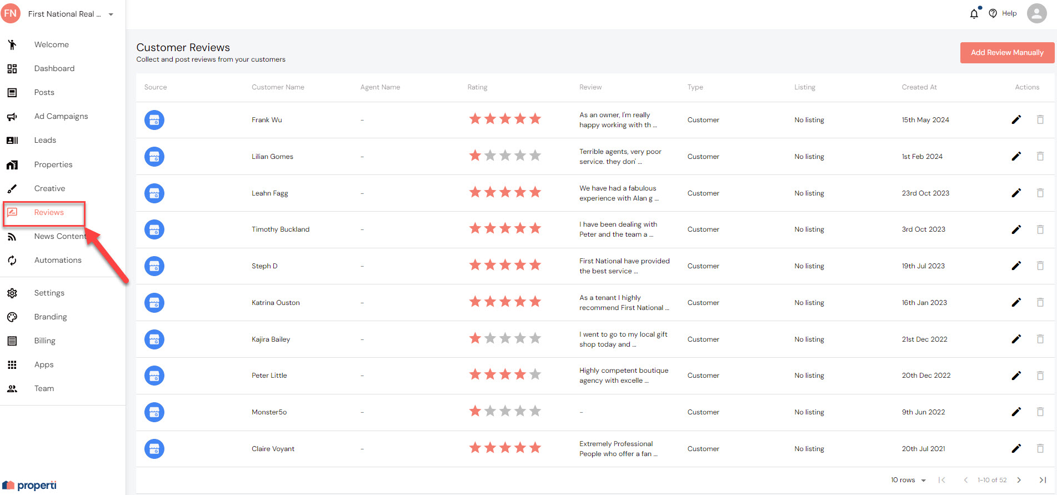
Task: Expand the First National Real account dropdown
Action: 111,14
